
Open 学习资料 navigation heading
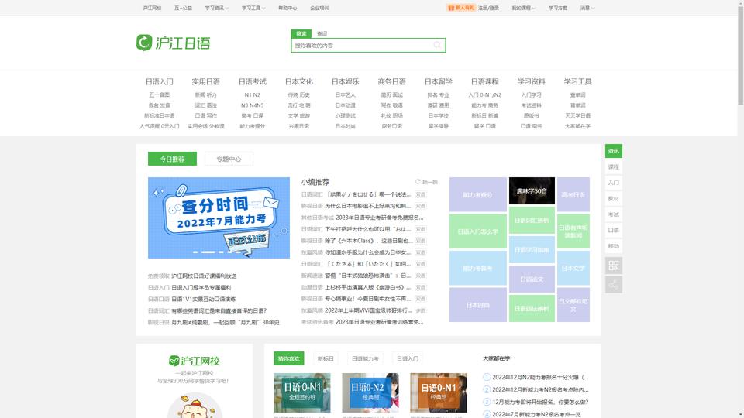tap(532, 81)
